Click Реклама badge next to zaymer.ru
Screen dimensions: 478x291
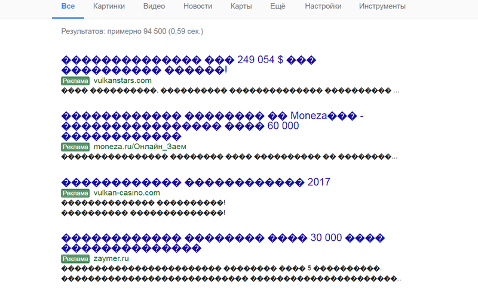(x=75, y=259)
